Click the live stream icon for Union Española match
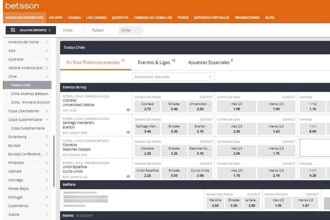330x220 pixels. click(128, 176)
